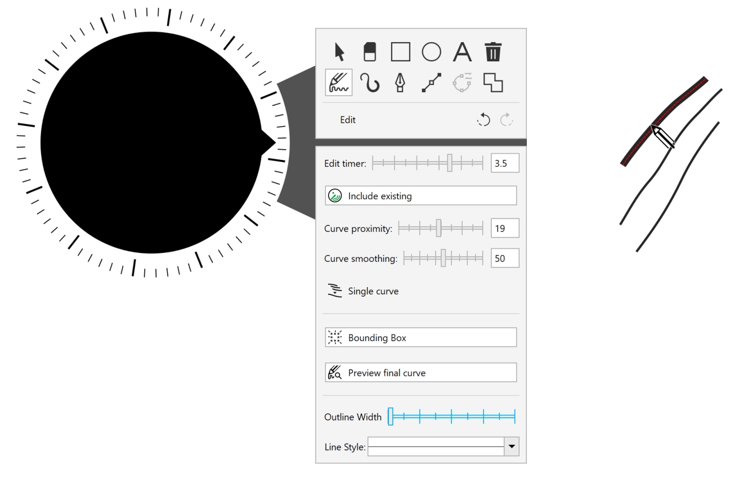Select the Rectangle tool
Image resolution: width=739 pixels, height=478 pixels.
(x=400, y=52)
